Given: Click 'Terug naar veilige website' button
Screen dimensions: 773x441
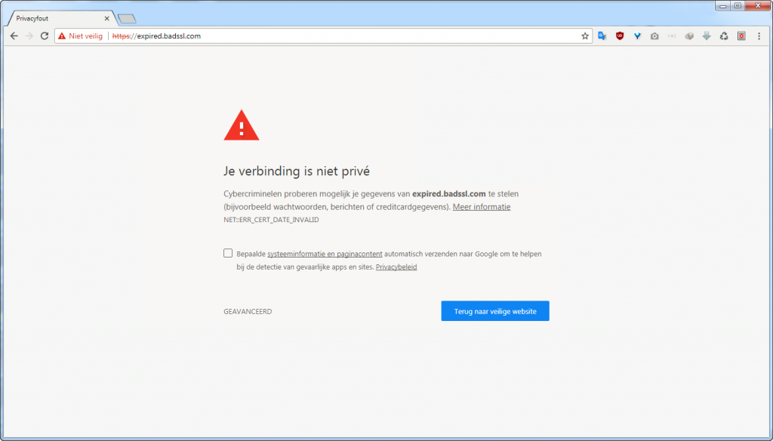Looking at the screenshot, I should coord(495,311).
